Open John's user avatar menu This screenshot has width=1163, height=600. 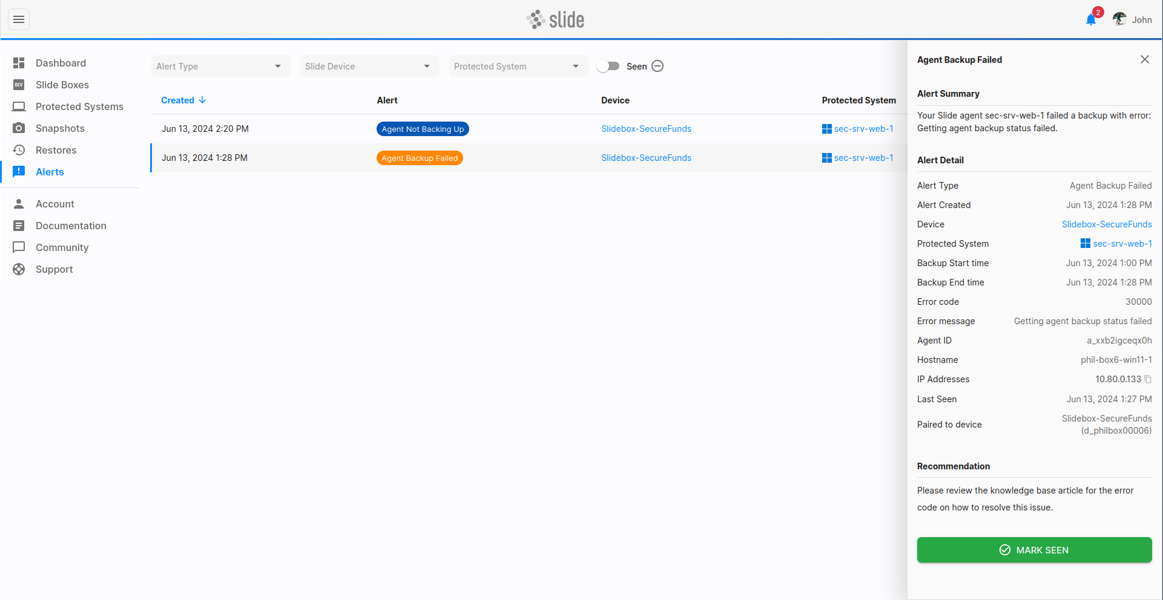[x=1119, y=19]
